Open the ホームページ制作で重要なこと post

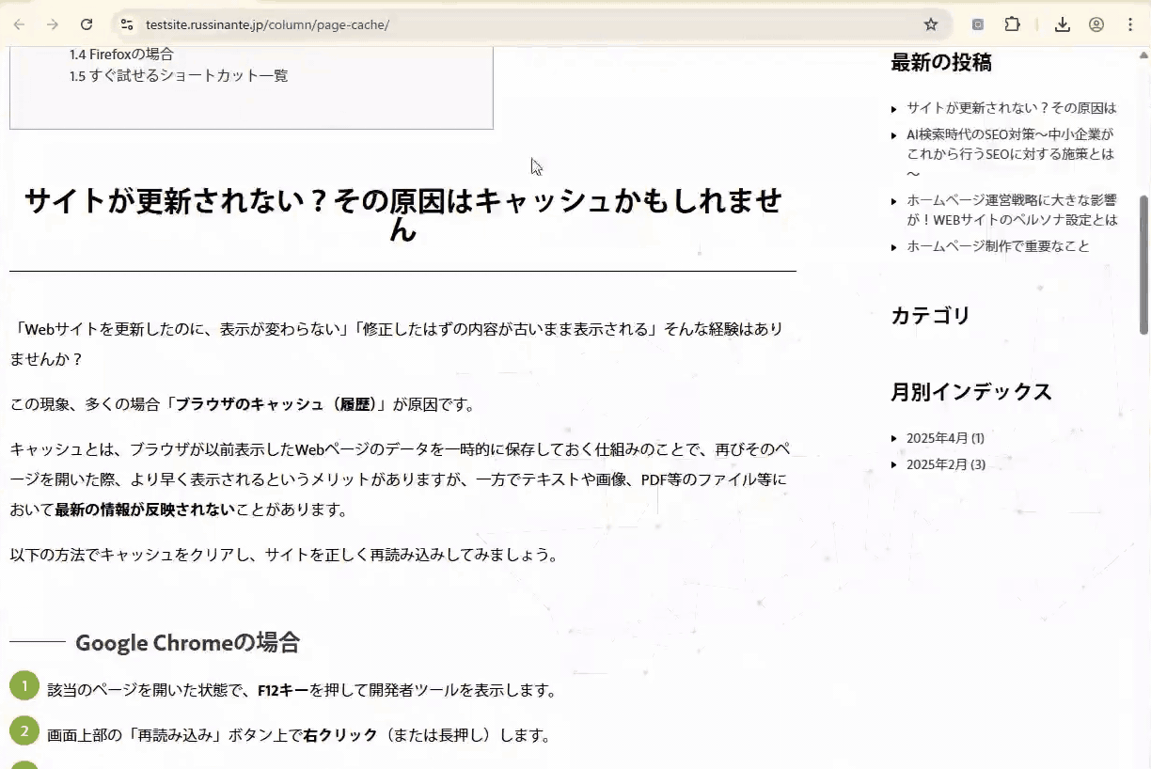click(997, 246)
